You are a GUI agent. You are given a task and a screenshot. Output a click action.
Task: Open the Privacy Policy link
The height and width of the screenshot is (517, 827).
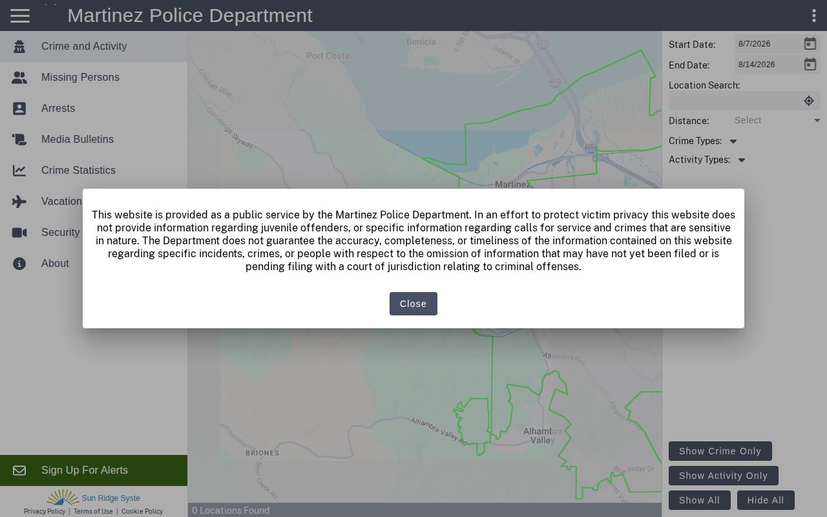click(x=45, y=511)
